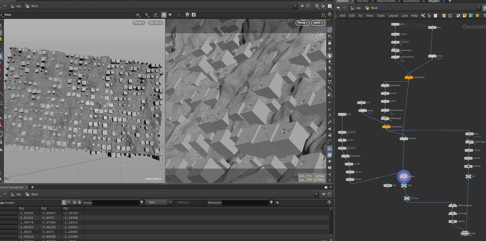
Task: Open the Labs menu
Action: point(404,16)
